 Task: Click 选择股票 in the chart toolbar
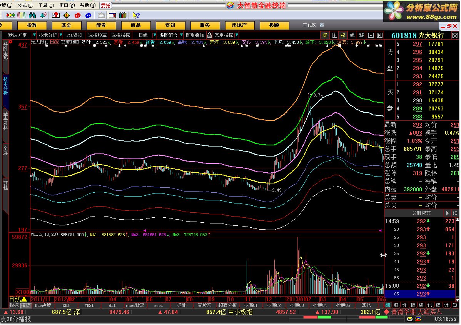click(x=98, y=35)
